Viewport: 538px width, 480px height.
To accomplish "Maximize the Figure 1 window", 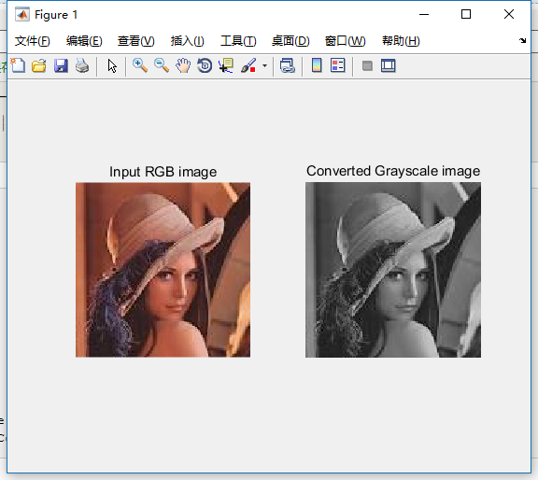I will 466,14.
